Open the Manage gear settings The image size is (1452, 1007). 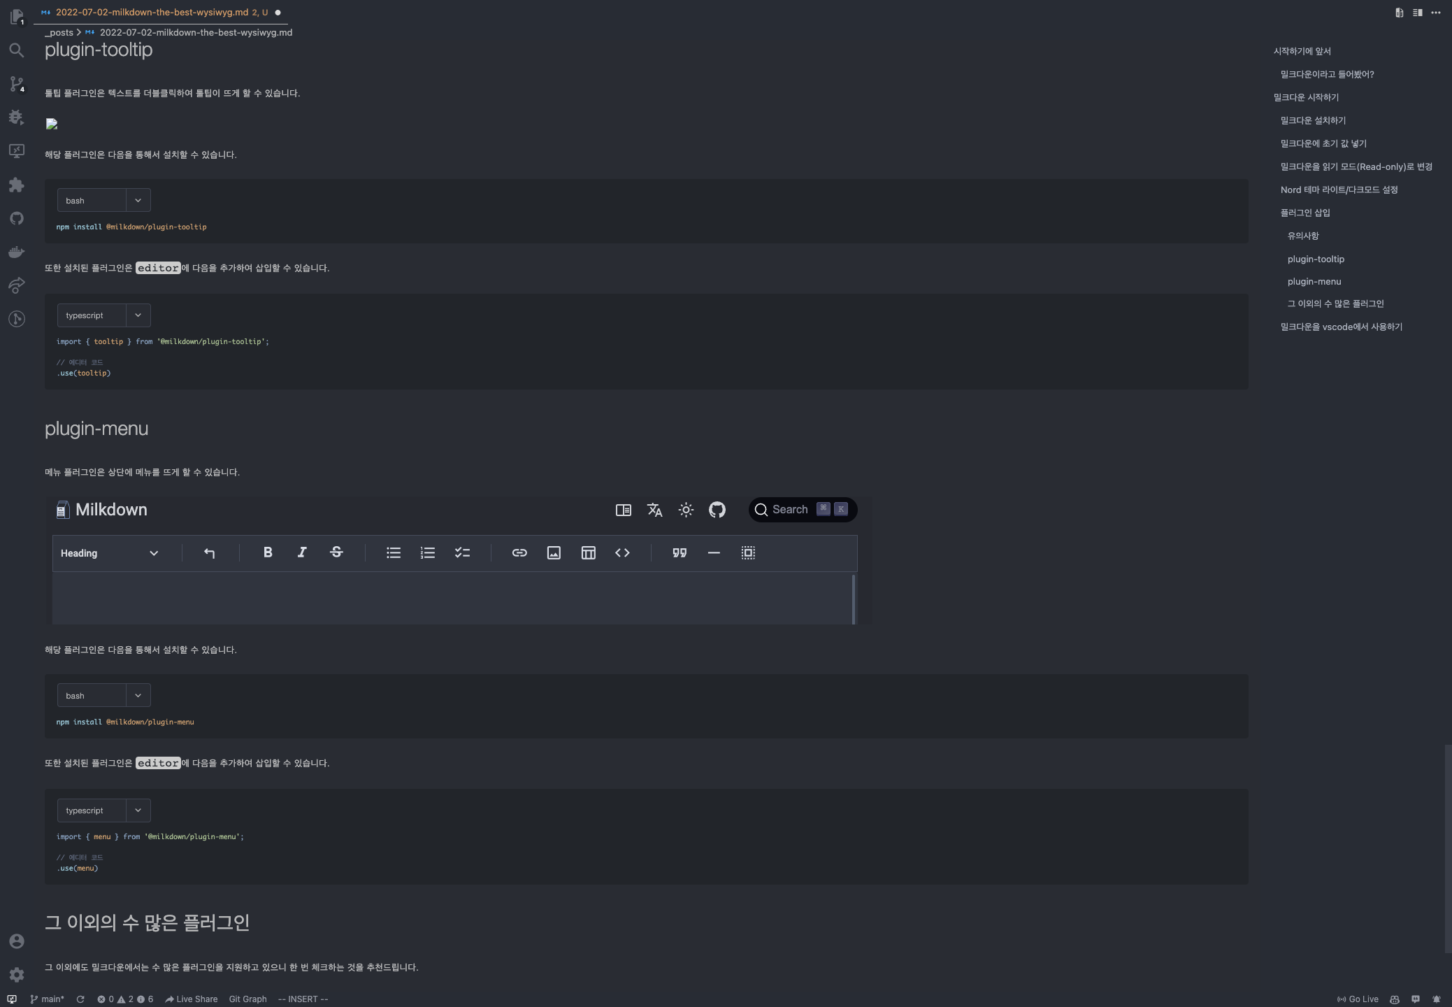point(17,974)
